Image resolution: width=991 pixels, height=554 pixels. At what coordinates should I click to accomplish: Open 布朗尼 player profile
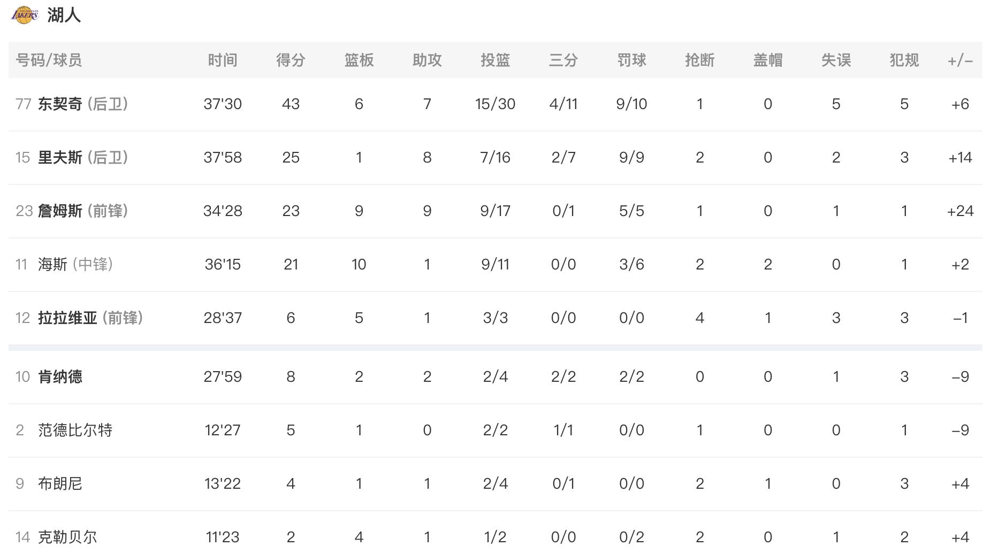[x=60, y=483]
